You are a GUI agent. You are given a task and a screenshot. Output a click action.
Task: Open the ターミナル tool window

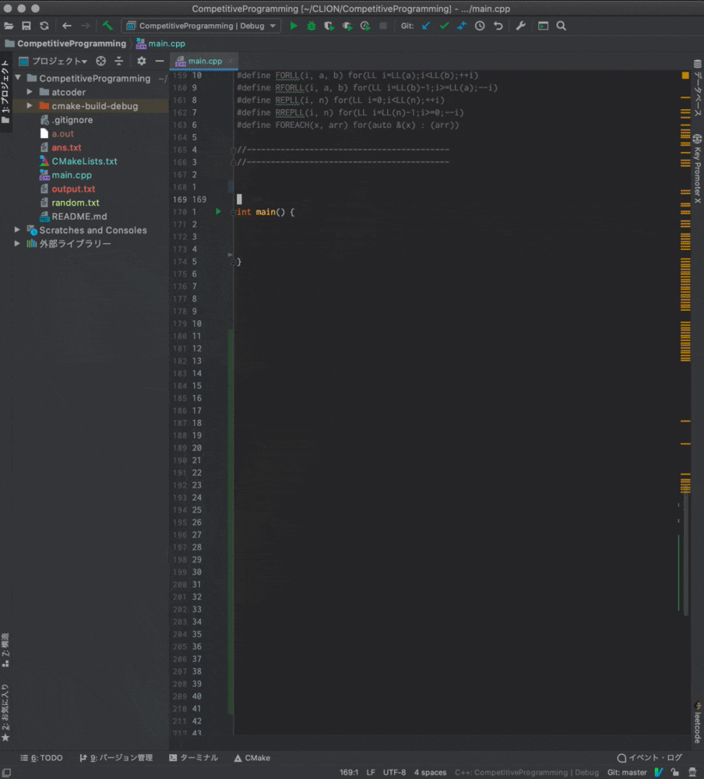point(194,758)
